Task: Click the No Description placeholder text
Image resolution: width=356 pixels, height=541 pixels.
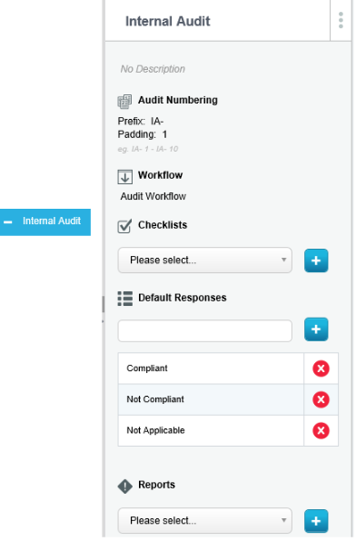Action: (x=153, y=69)
